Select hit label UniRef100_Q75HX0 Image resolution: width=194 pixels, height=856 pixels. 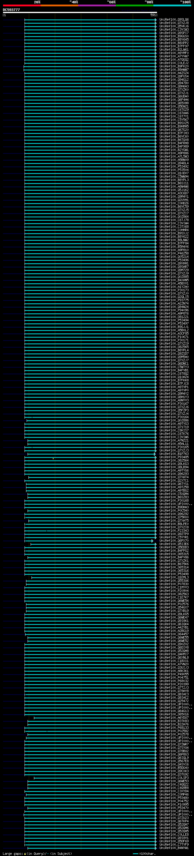tap(174, 517)
